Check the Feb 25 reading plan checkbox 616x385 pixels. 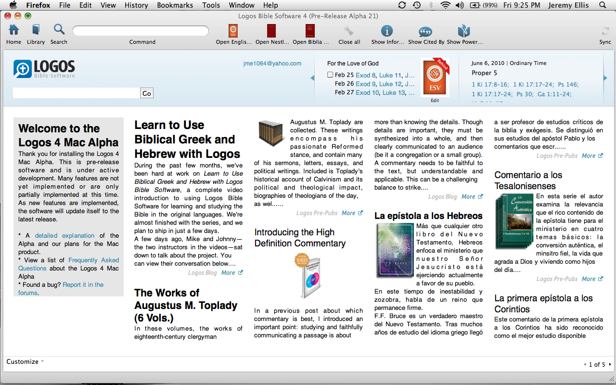point(330,75)
